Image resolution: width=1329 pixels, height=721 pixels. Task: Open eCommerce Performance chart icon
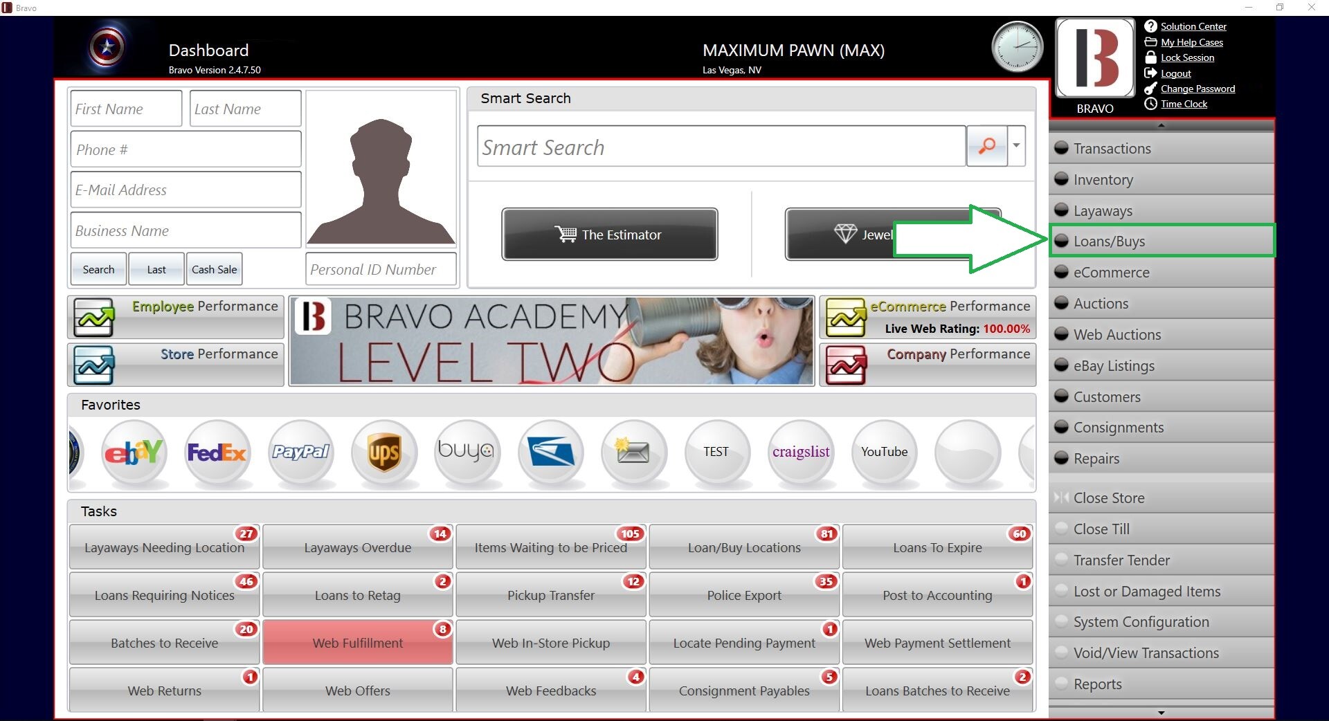[846, 318]
